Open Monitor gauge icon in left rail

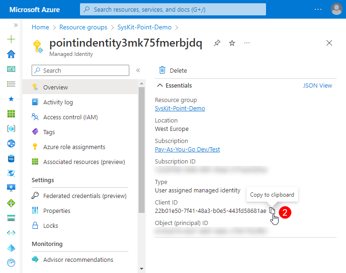coord(11,263)
